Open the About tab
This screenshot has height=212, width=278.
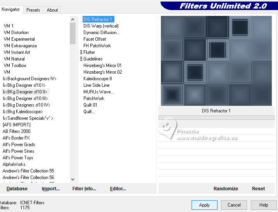click(52, 10)
